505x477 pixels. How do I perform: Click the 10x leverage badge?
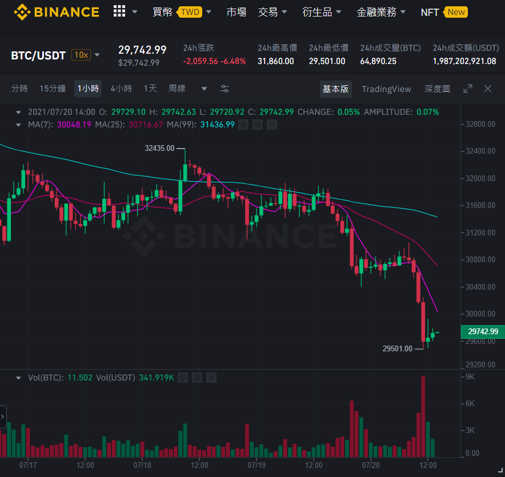[x=81, y=55]
